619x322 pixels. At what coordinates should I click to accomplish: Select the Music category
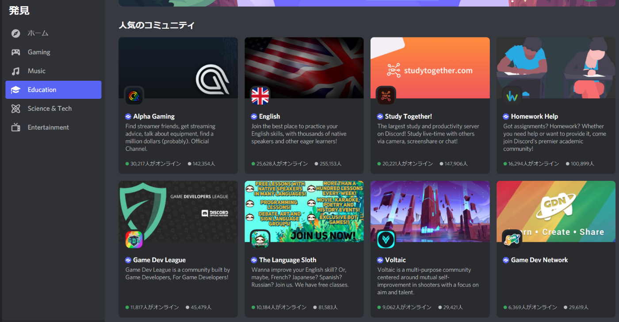point(53,71)
